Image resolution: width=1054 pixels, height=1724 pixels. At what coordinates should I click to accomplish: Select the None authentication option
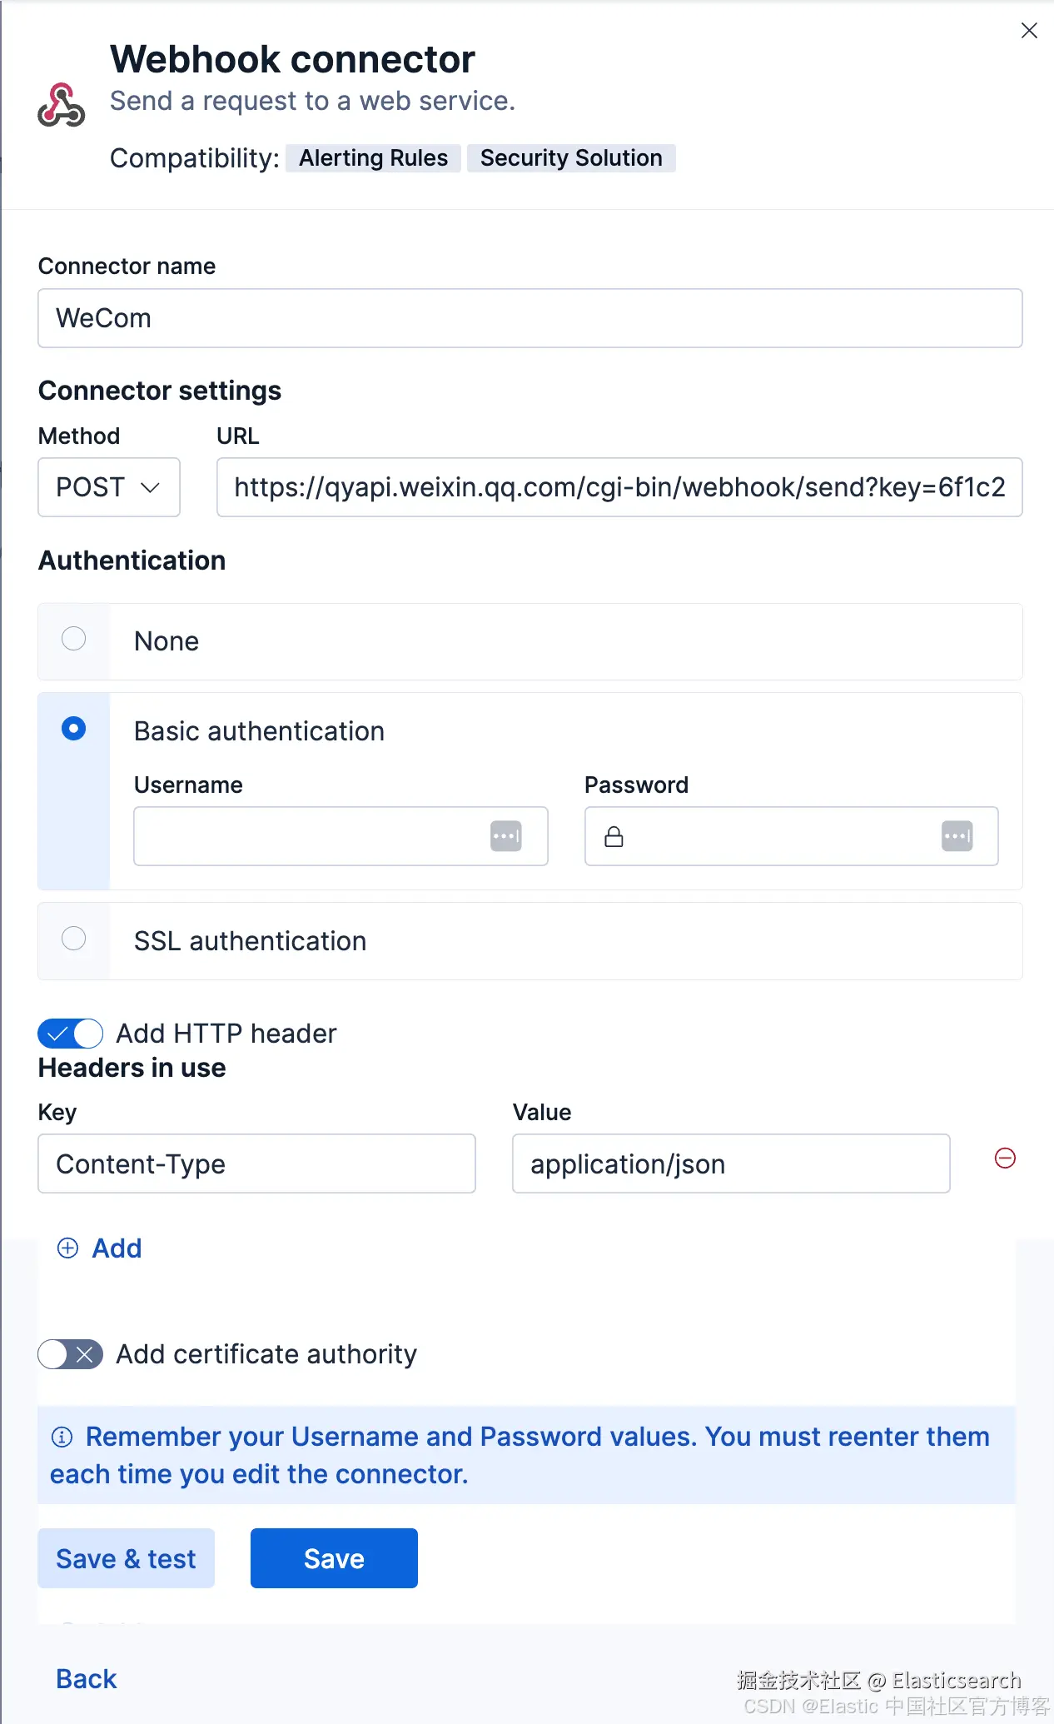click(74, 639)
